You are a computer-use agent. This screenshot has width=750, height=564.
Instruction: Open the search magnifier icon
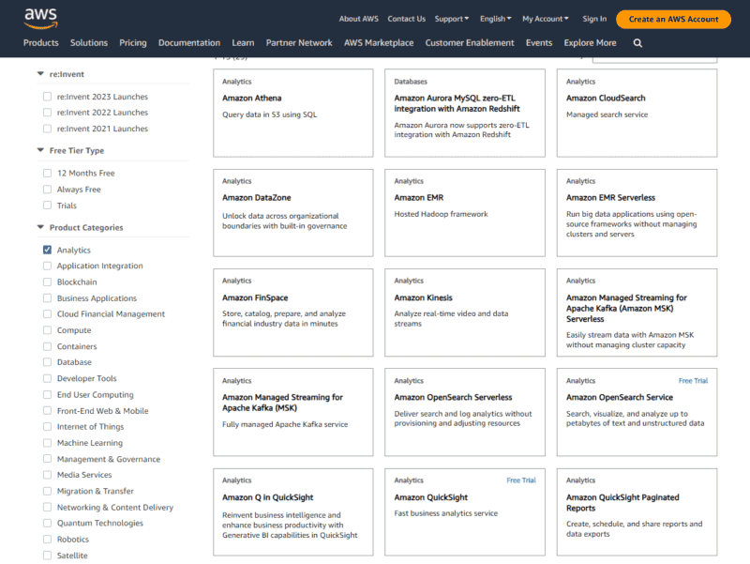(x=638, y=42)
